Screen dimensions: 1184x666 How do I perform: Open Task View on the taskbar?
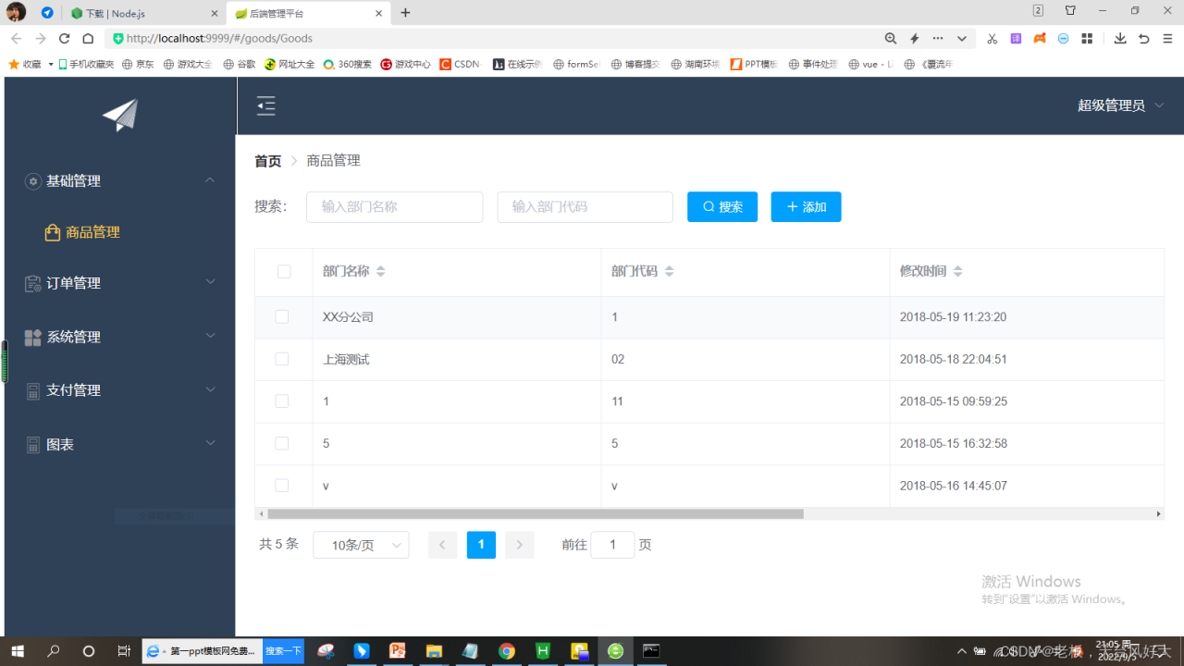coord(124,651)
